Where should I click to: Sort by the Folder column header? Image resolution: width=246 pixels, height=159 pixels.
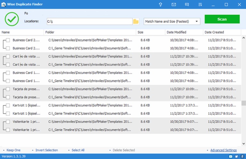[90, 32]
